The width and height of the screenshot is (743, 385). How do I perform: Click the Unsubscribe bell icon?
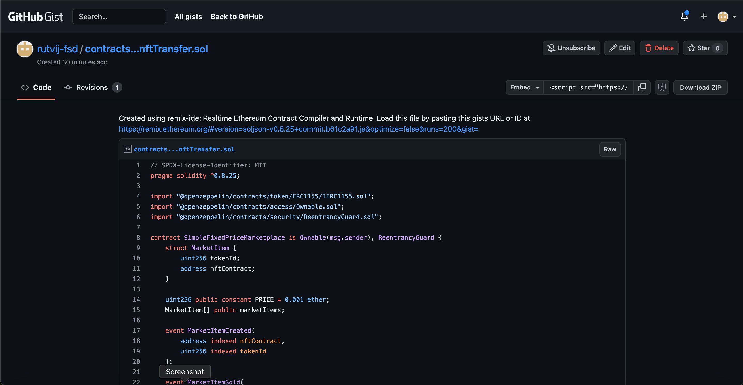[551, 48]
